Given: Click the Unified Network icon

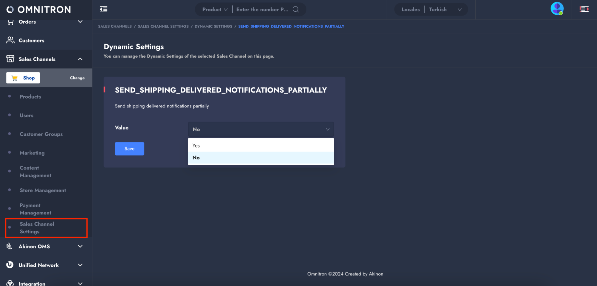Looking at the screenshot, I should [10, 265].
